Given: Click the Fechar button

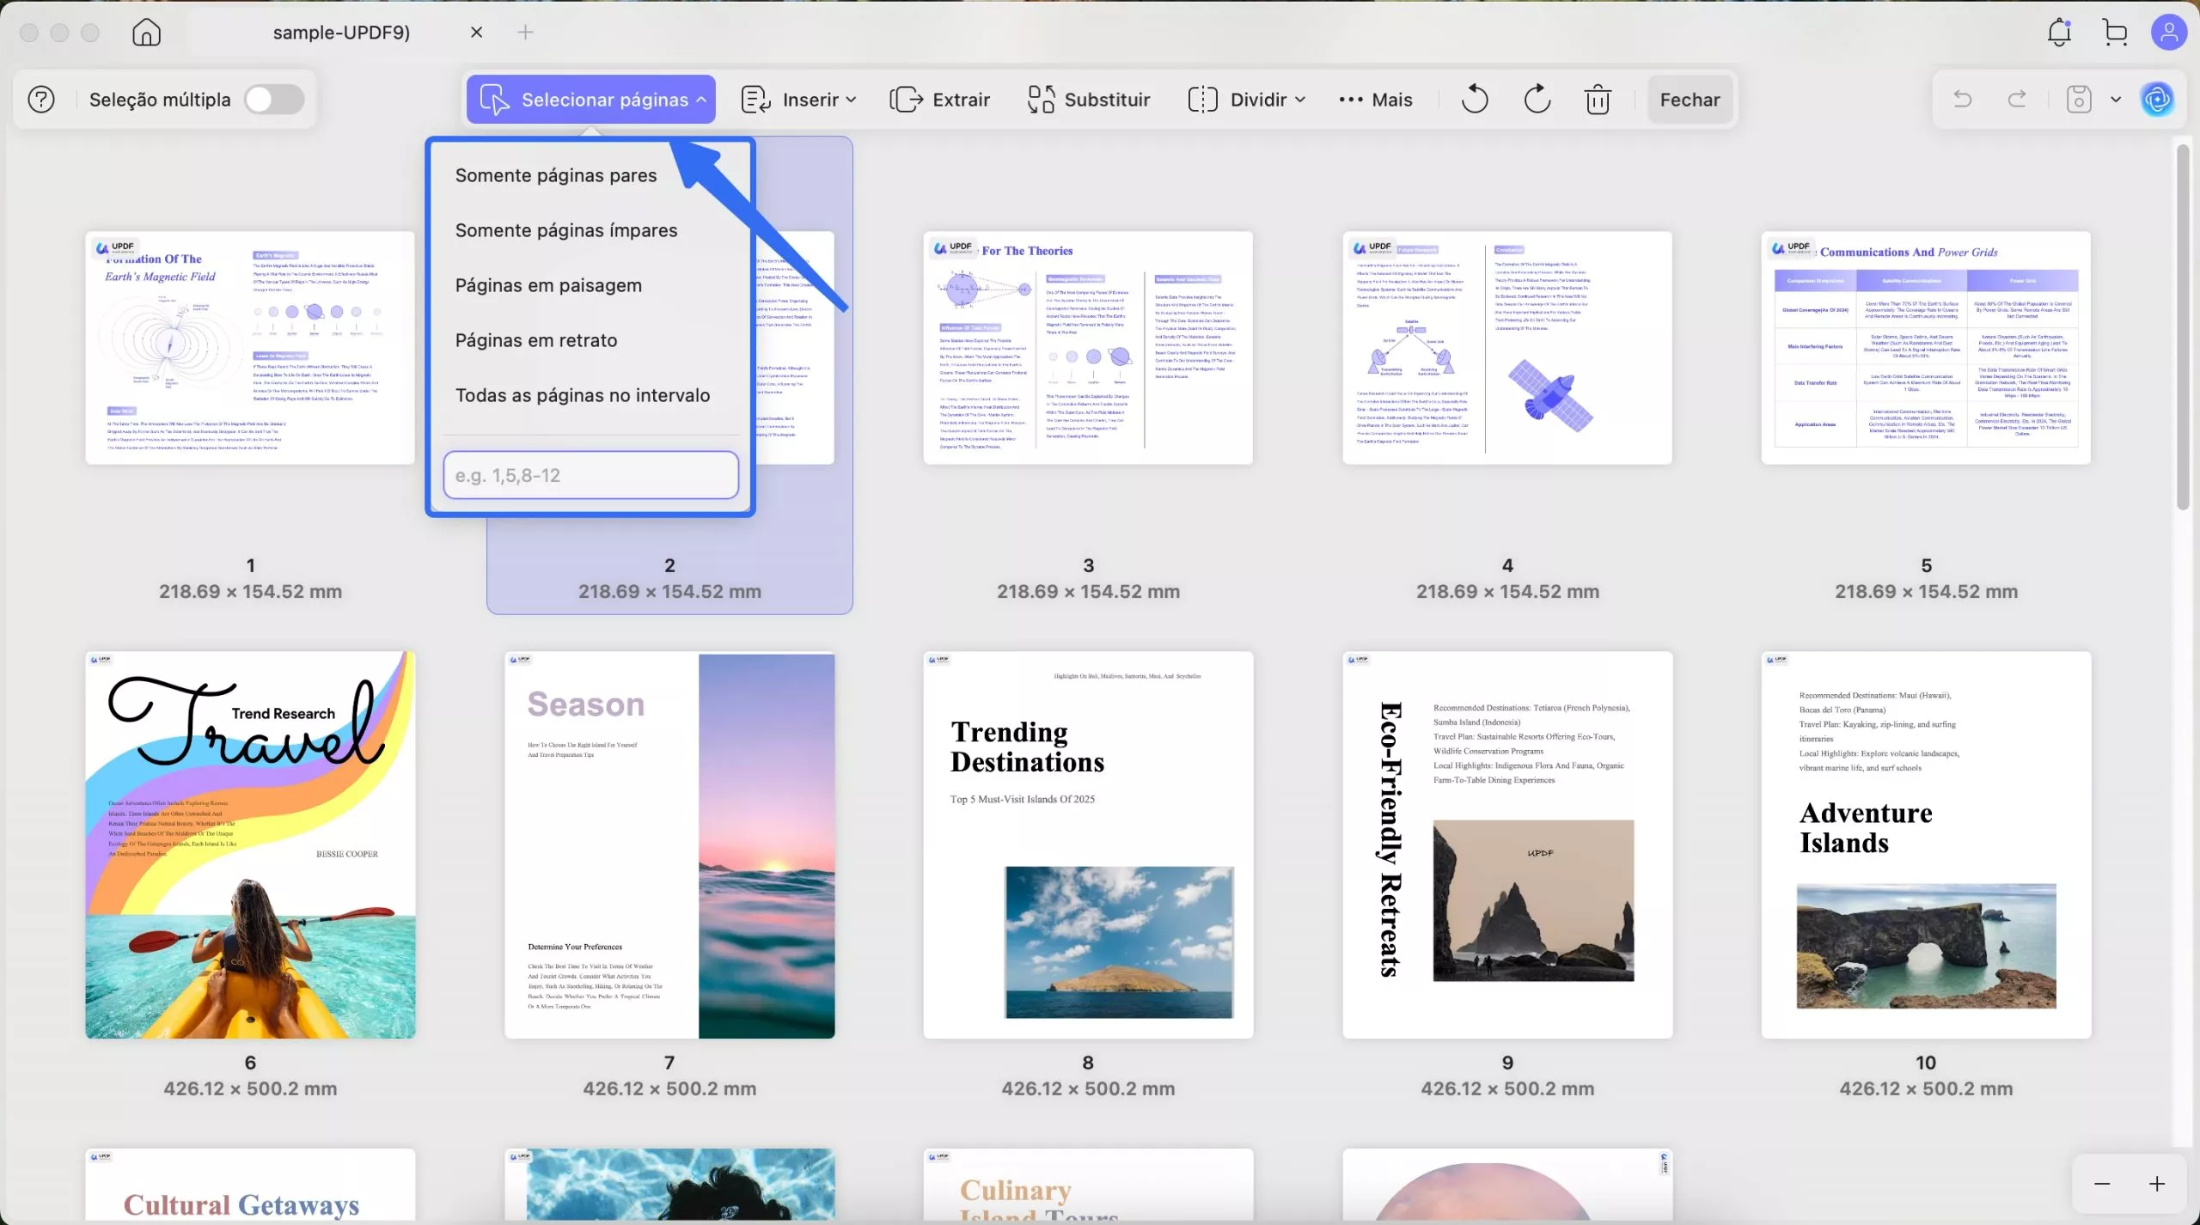Looking at the screenshot, I should click(x=1690, y=100).
